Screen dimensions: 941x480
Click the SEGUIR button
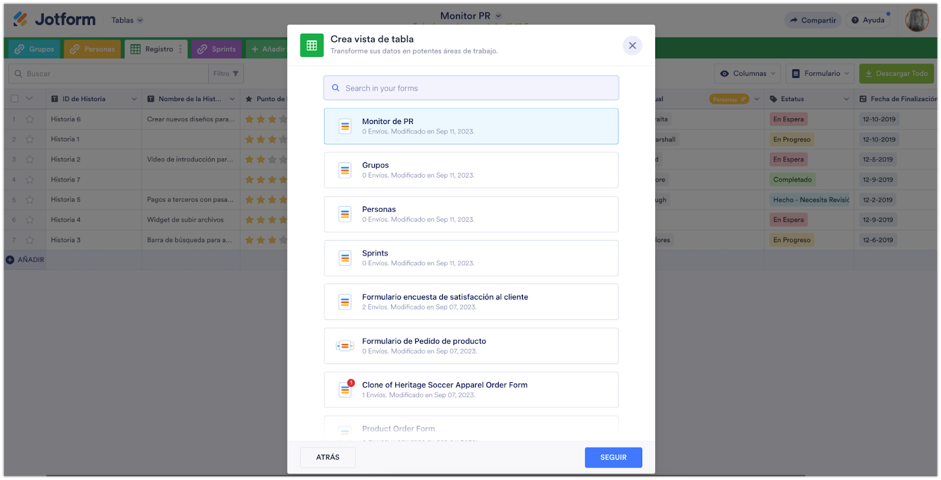tap(613, 457)
